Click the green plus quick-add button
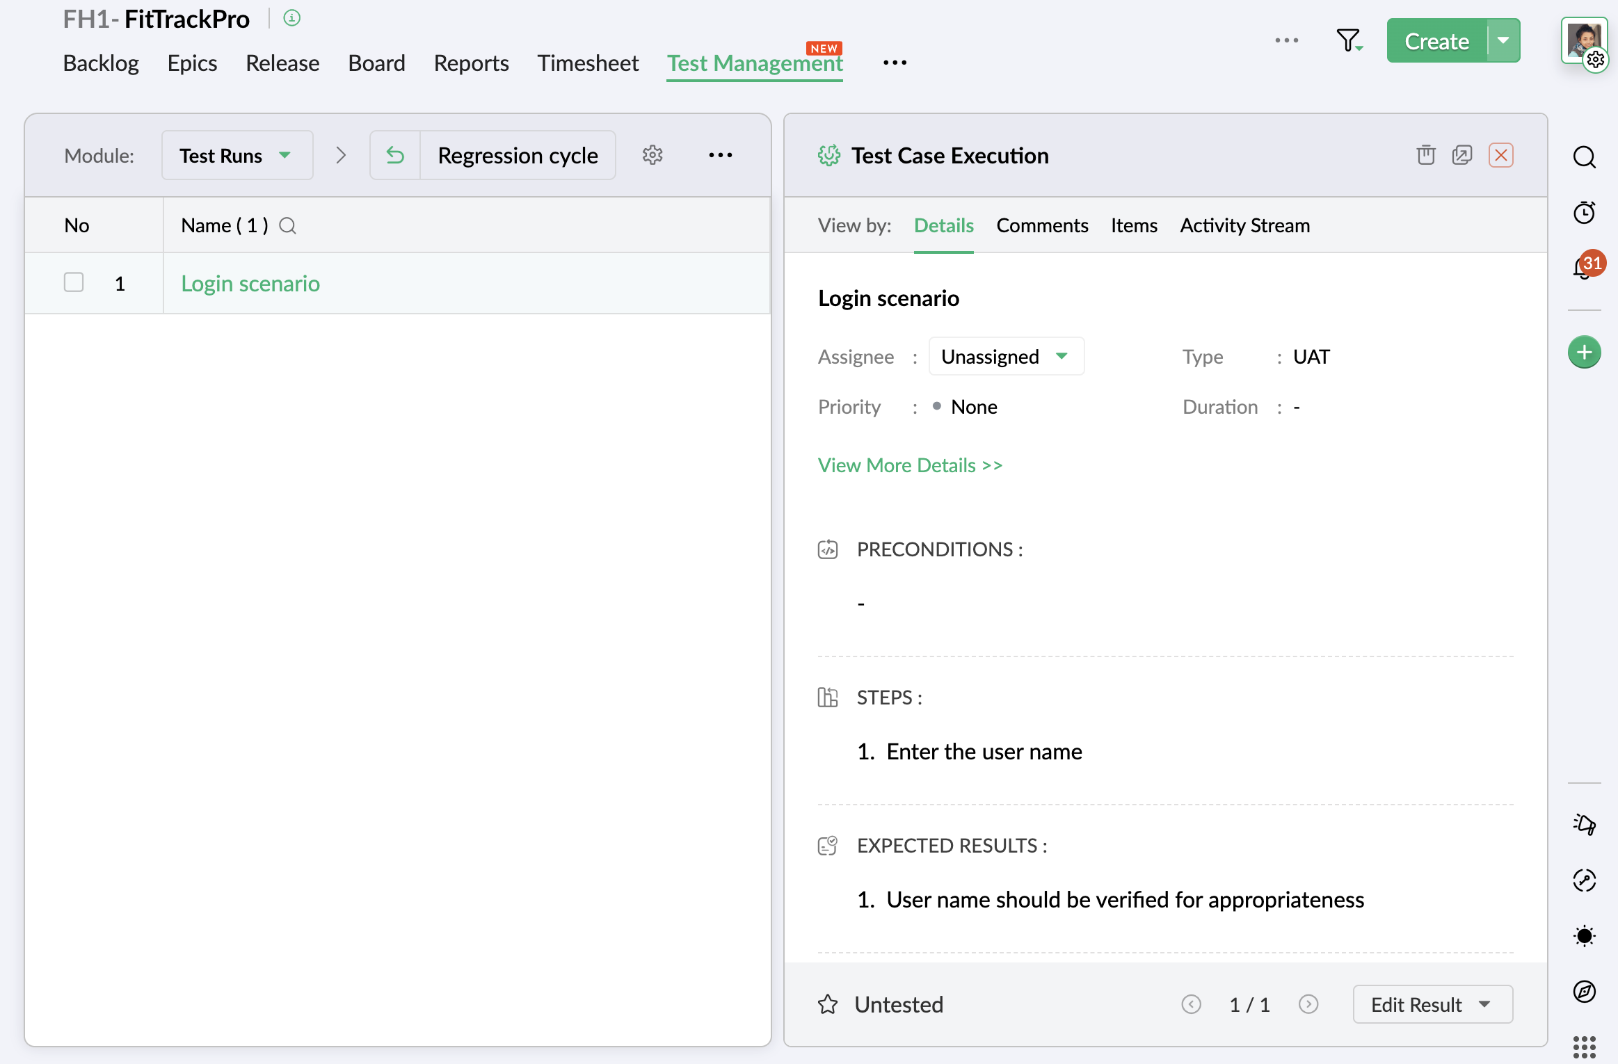This screenshot has width=1618, height=1064. click(x=1584, y=353)
